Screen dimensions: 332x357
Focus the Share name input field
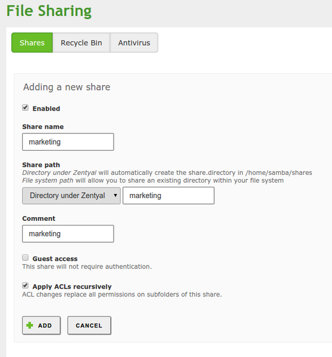[68, 142]
